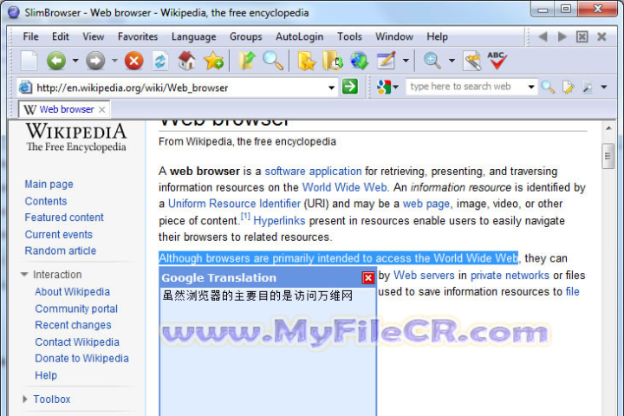This screenshot has width=624, height=416.
Task: Open the Language menu
Action: [194, 36]
